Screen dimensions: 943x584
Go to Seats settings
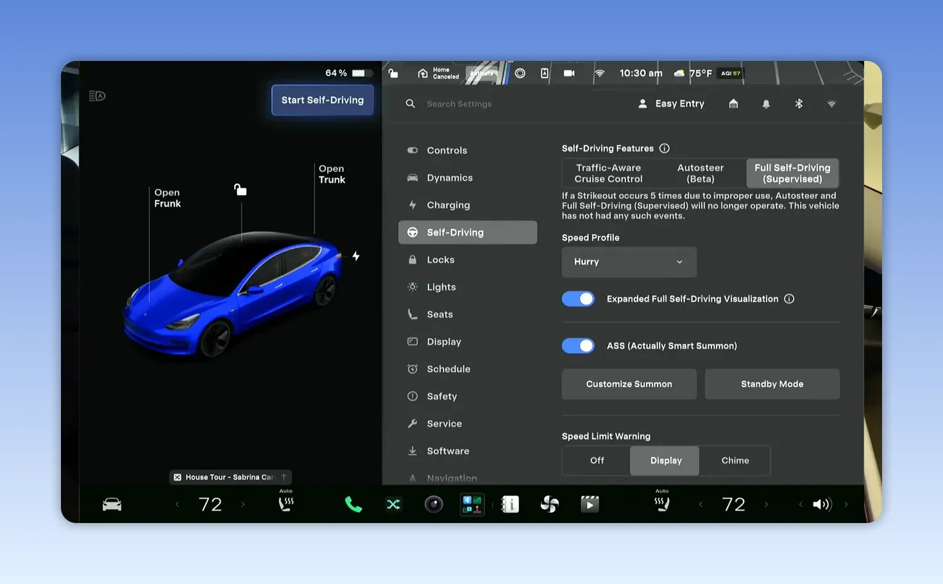(x=468, y=314)
